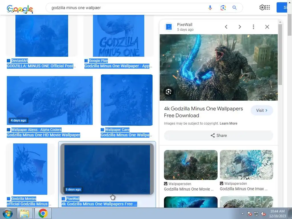Screen dimensions: 292x219
Task: Click muted volume speaker tray icon
Action: click(x=263, y=214)
